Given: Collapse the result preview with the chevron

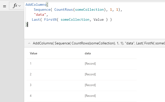Looking at the screenshot, I should (x=29, y=43).
